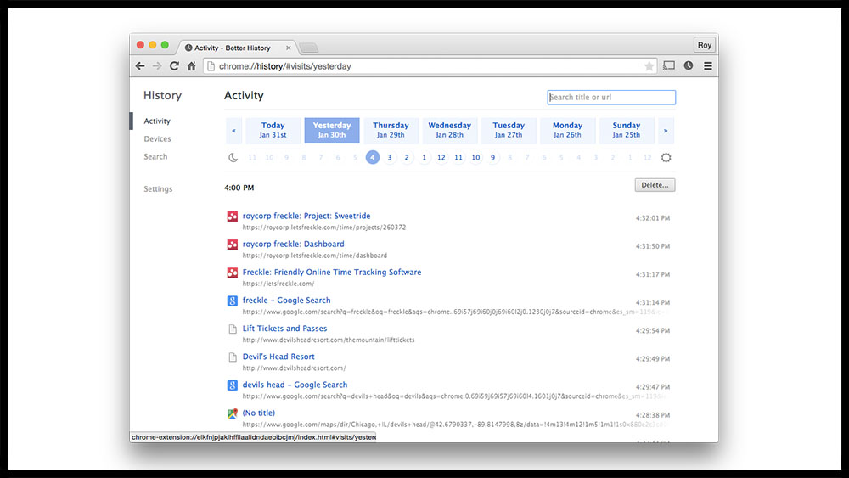Screen dimensions: 849x478
Task: Click the Better History clock extension icon
Action: (x=689, y=66)
